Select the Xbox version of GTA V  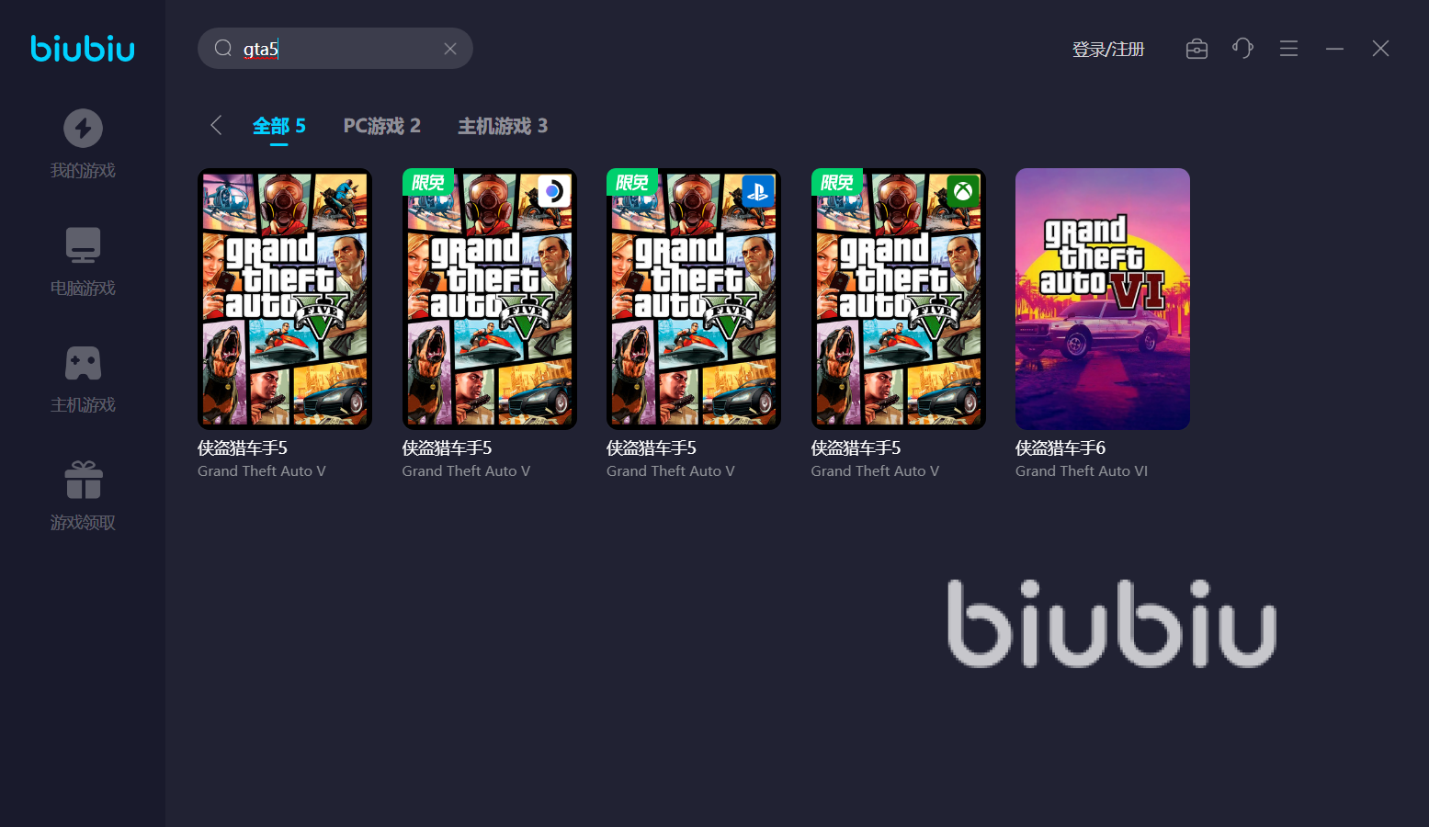(898, 299)
